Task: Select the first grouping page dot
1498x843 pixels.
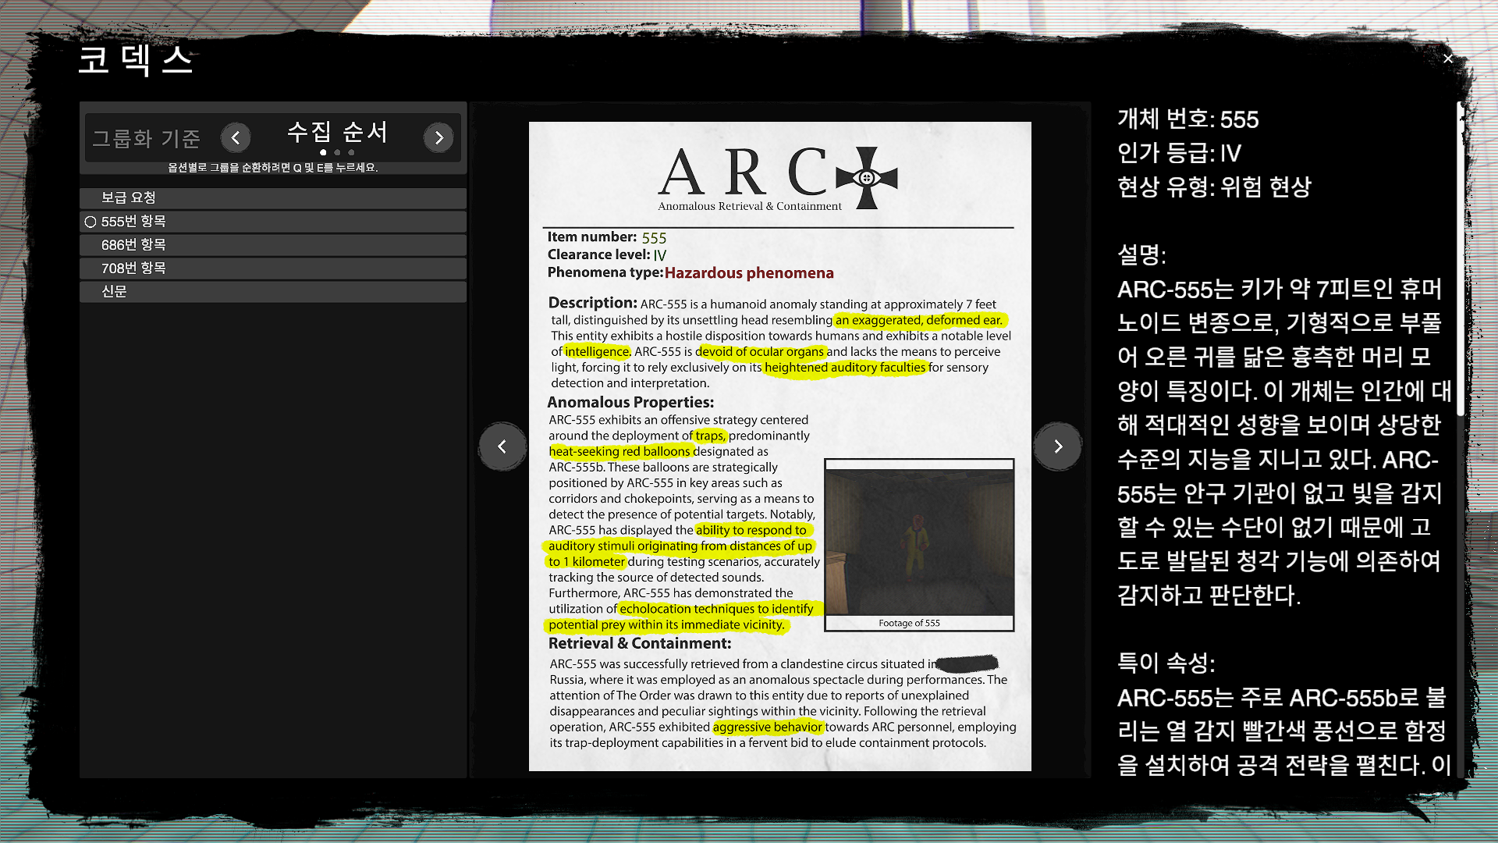Action: 323,152
